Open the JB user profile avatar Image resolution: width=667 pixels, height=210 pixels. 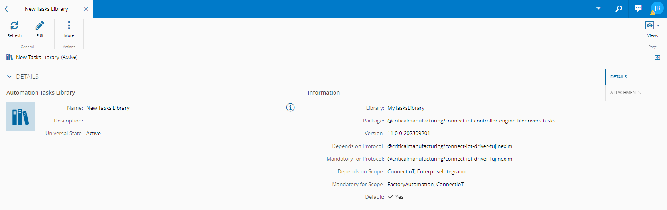657,8
